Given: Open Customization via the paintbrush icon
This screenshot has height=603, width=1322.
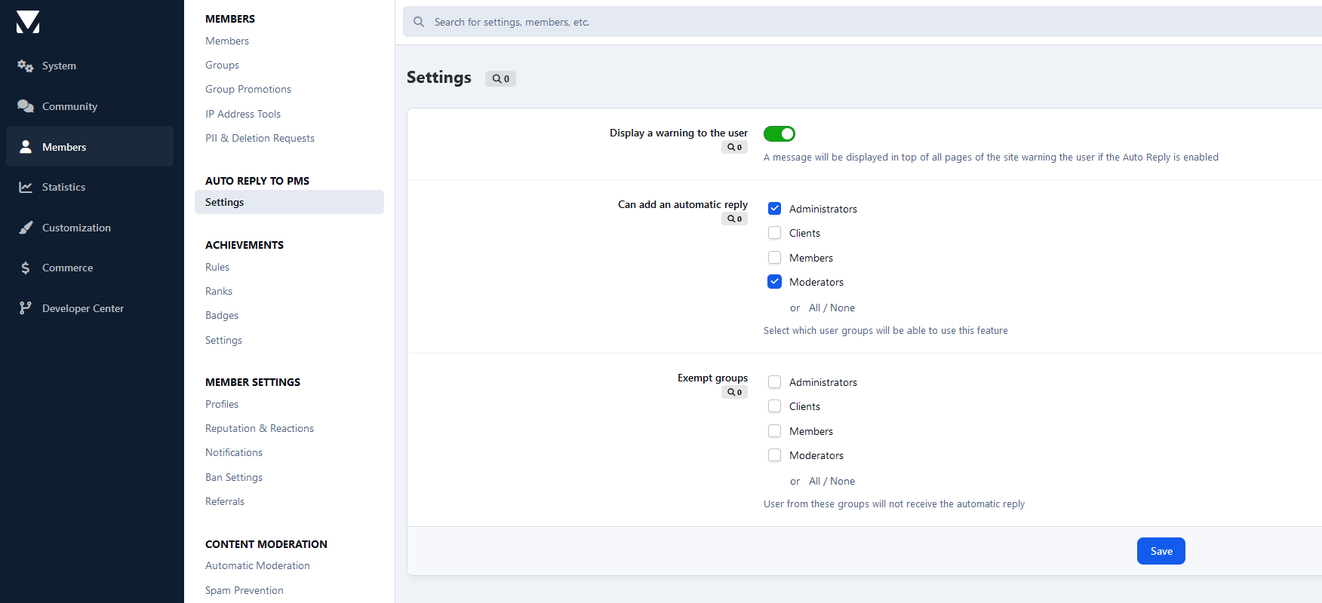Looking at the screenshot, I should pos(26,228).
